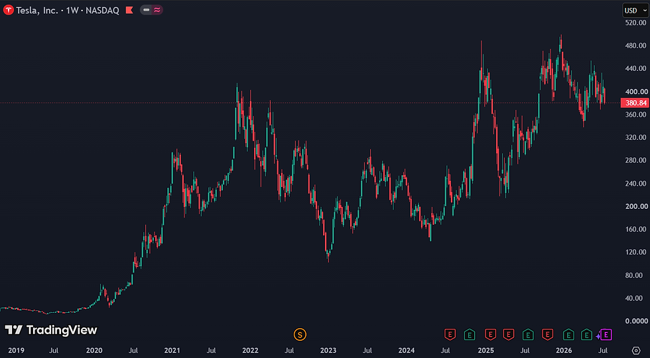Click the orange S split marker
Viewport: 650px width, 358px height.
pos(300,334)
